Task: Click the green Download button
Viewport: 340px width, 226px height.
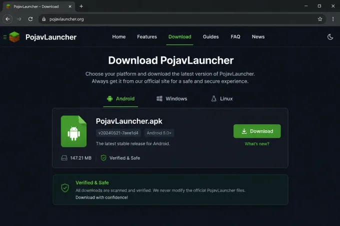Action: pyautogui.click(x=257, y=131)
